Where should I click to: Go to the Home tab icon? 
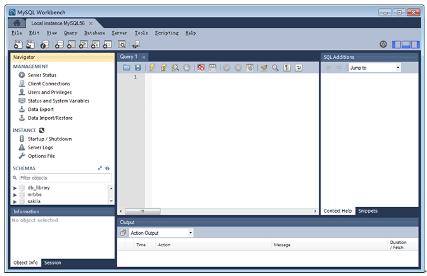[x=16, y=23]
